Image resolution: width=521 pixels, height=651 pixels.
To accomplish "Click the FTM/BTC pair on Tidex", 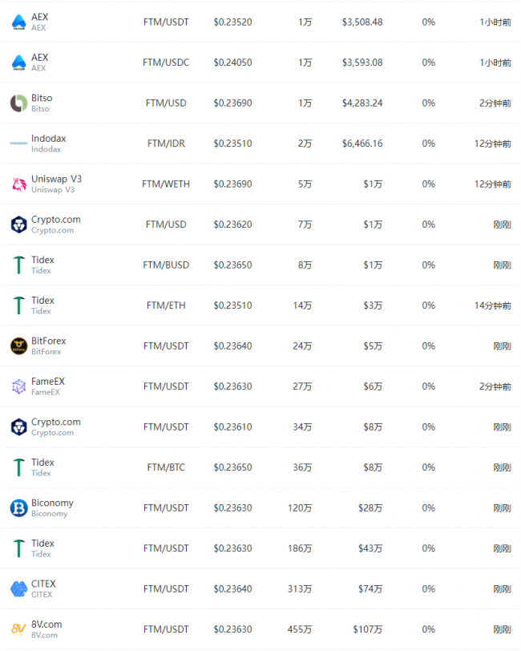I will pyautogui.click(x=166, y=467).
